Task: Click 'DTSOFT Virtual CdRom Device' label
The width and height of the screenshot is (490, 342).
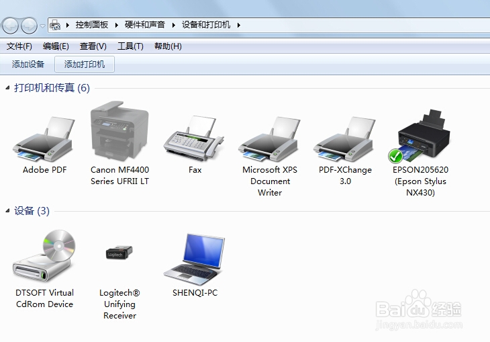Action: 45,298
